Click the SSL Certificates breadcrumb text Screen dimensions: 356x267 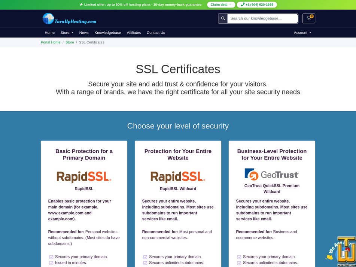click(x=91, y=42)
